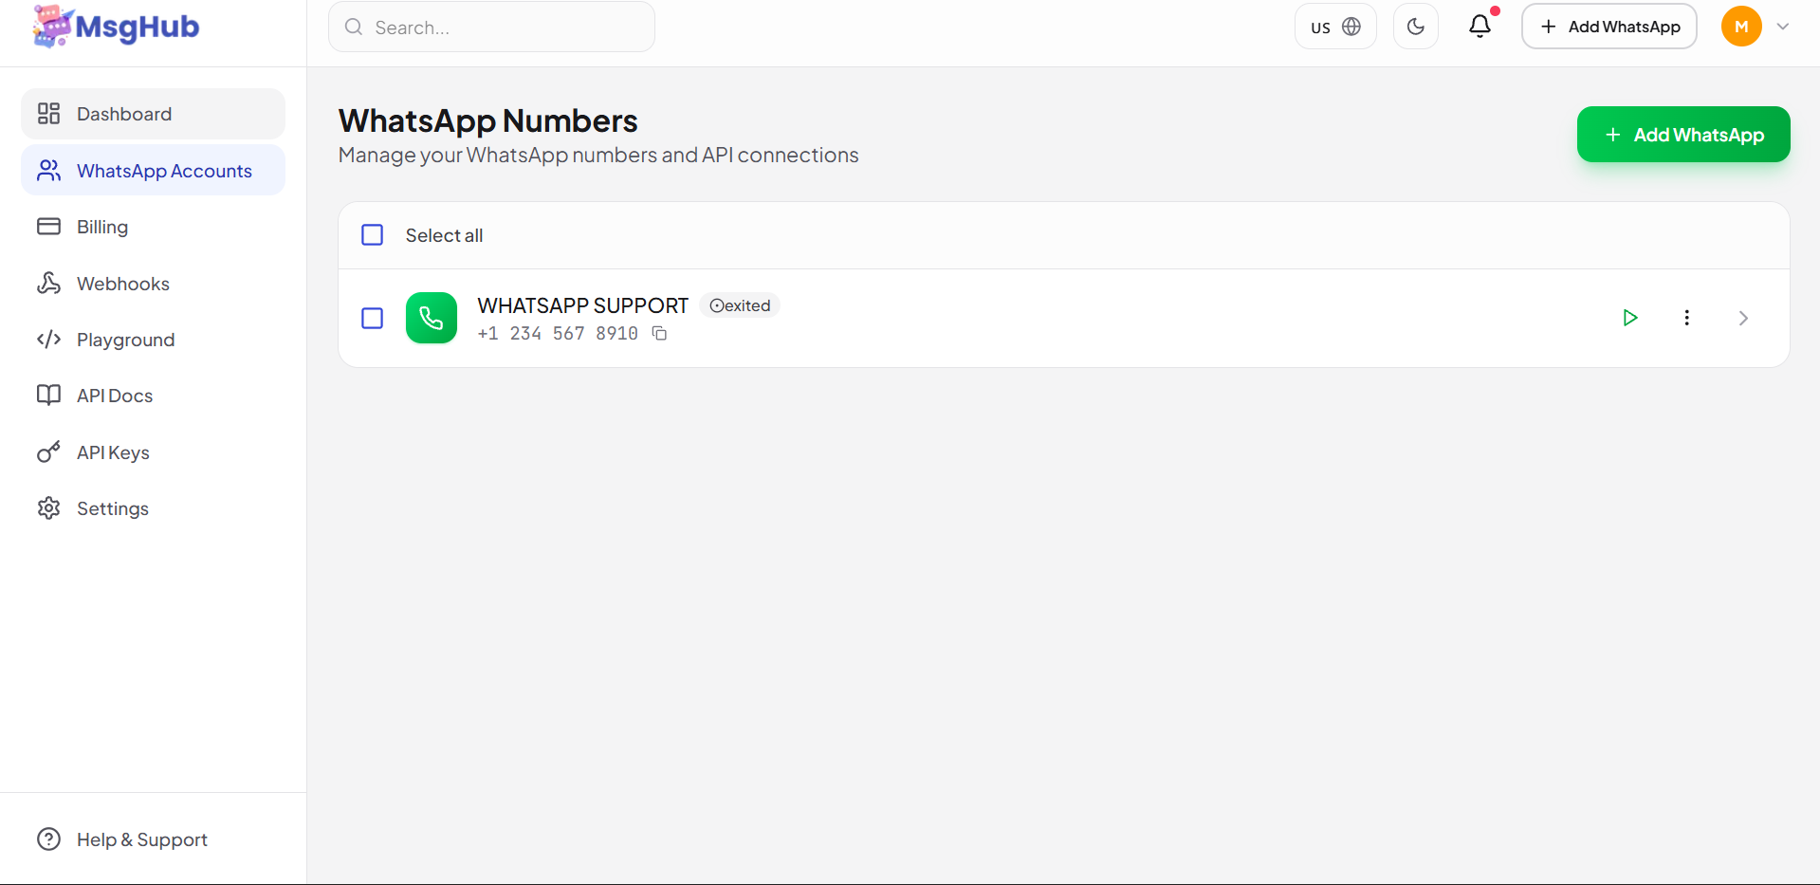Viewport: 1820px width, 885px height.
Task: Click the phone number +1 234 567 8910
Action: [x=558, y=333]
